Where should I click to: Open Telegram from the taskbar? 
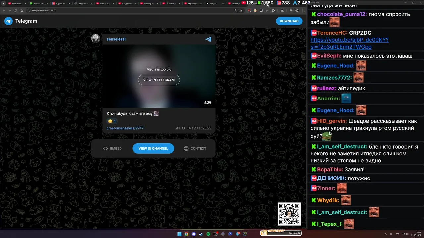pos(238,234)
